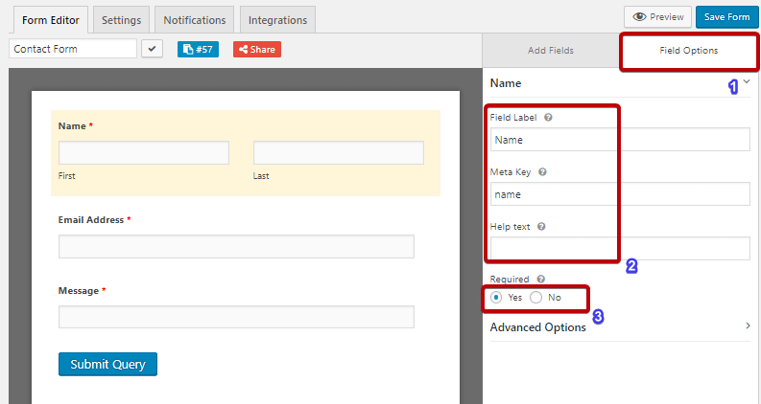This screenshot has width=761, height=404.
Task: Click the Meta Key input containing name
Action: pyautogui.click(x=620, y=194)
